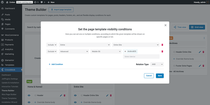
Task: Open Interactive Tutorials submenu
Action: (x=10, y=86)
